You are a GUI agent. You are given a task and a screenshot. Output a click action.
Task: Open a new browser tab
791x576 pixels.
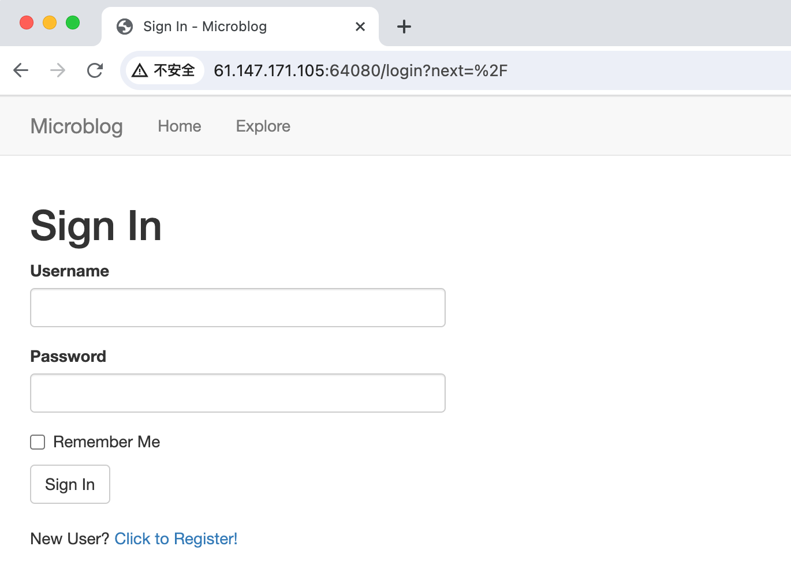(404, 26)
